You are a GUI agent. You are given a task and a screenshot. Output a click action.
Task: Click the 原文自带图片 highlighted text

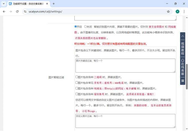[x=156, y=27]
